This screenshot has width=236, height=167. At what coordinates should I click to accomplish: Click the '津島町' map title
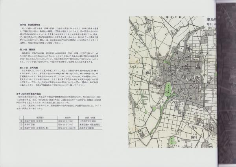coord(212,20)
